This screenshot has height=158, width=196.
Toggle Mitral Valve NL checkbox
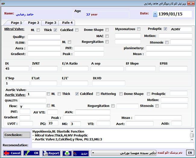[38, 30]
